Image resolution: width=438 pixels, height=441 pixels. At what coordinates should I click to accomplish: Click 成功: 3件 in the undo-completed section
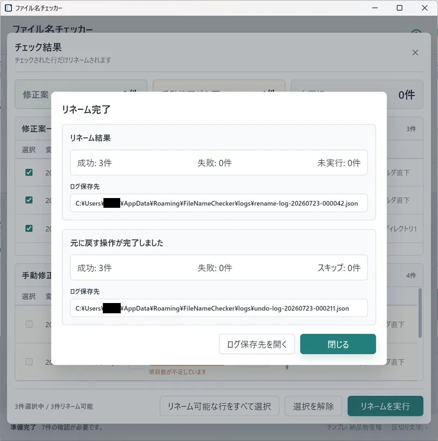coord(94,268)
